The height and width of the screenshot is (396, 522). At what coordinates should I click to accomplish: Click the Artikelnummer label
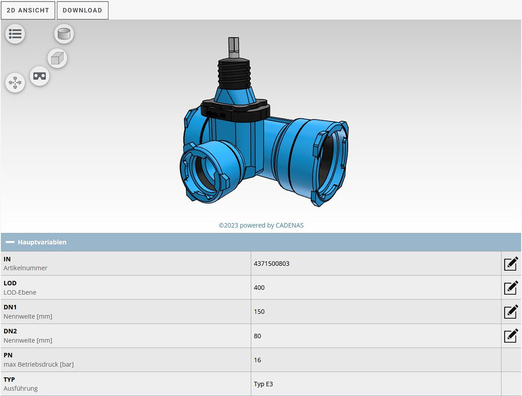(x=25, y=268)
